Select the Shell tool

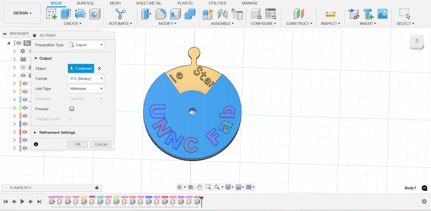pyautogui.click(x=176, y=14)
